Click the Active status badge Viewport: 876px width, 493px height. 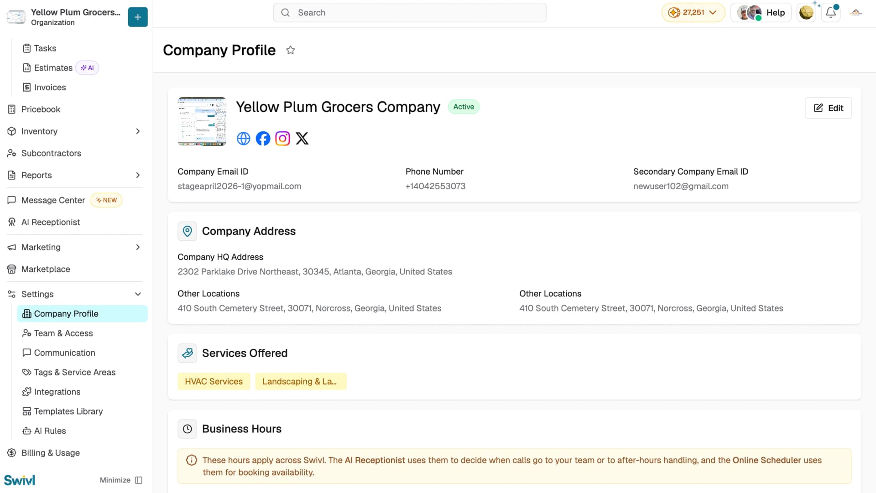coord(464,107)
